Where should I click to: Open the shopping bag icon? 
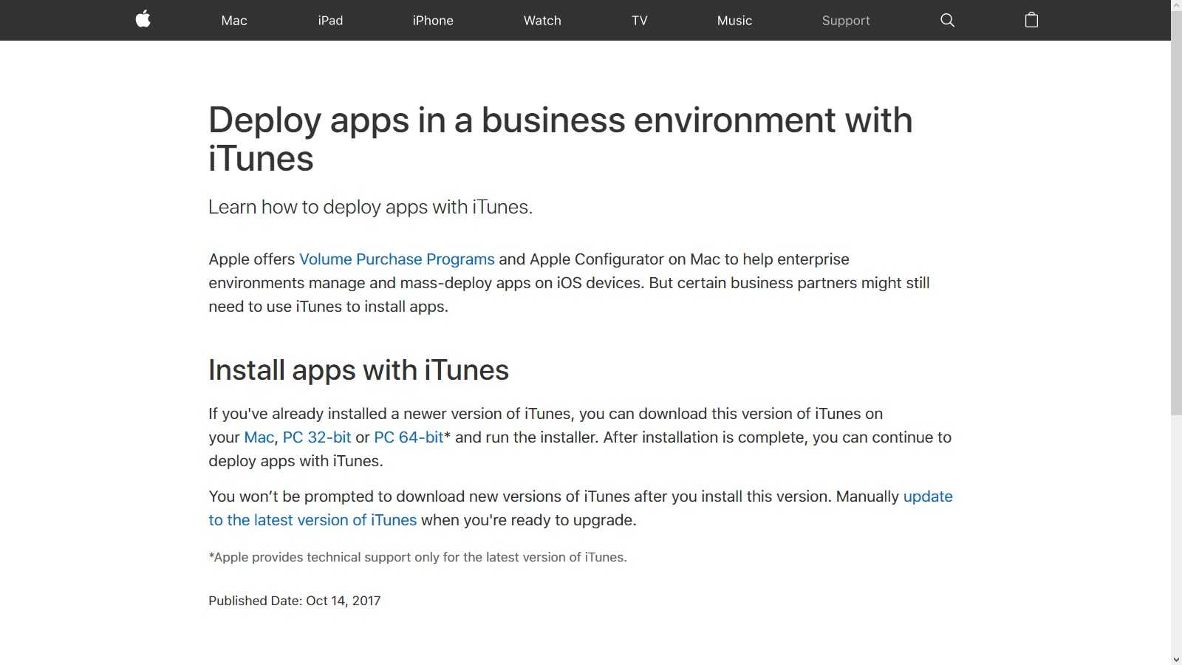pos(1031,20)
